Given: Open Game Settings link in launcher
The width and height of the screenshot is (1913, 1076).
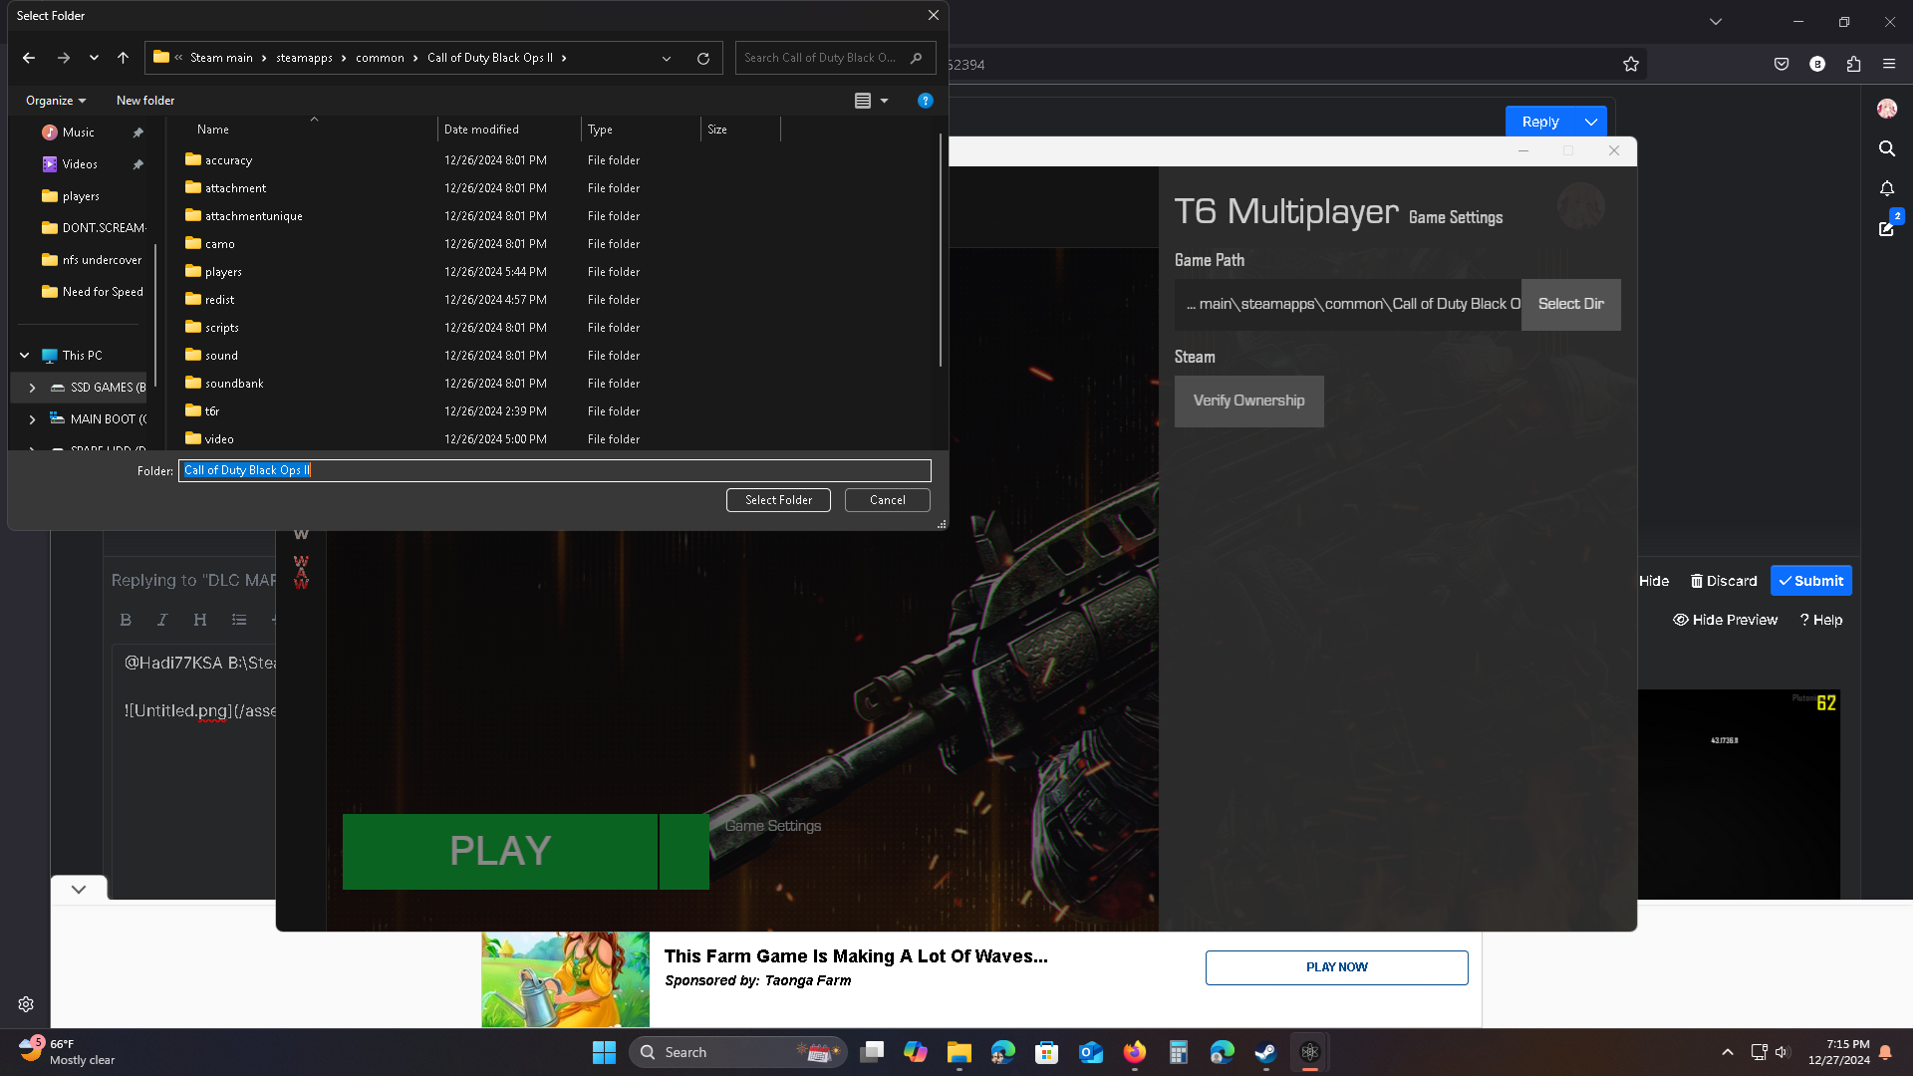Looking at the screenshot, I should pyautogui.click(x=773, y=826).
